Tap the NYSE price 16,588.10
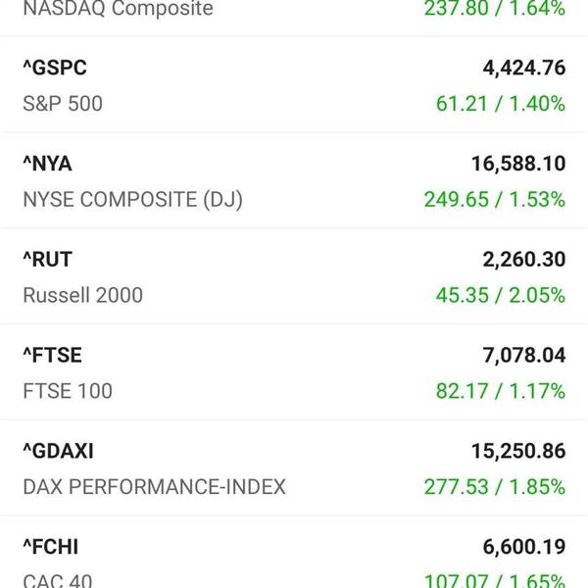 pos(518,164)
